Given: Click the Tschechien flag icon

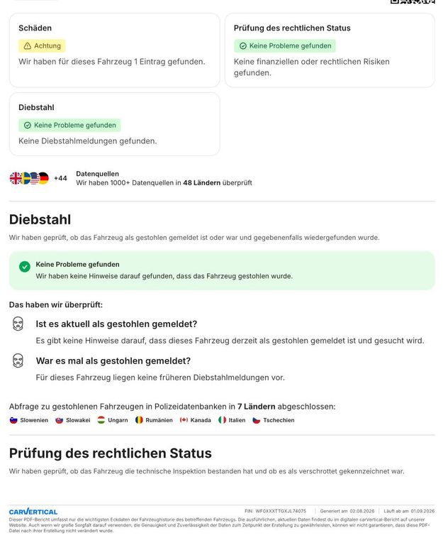Looking at the screenshot, I should 257,420.
